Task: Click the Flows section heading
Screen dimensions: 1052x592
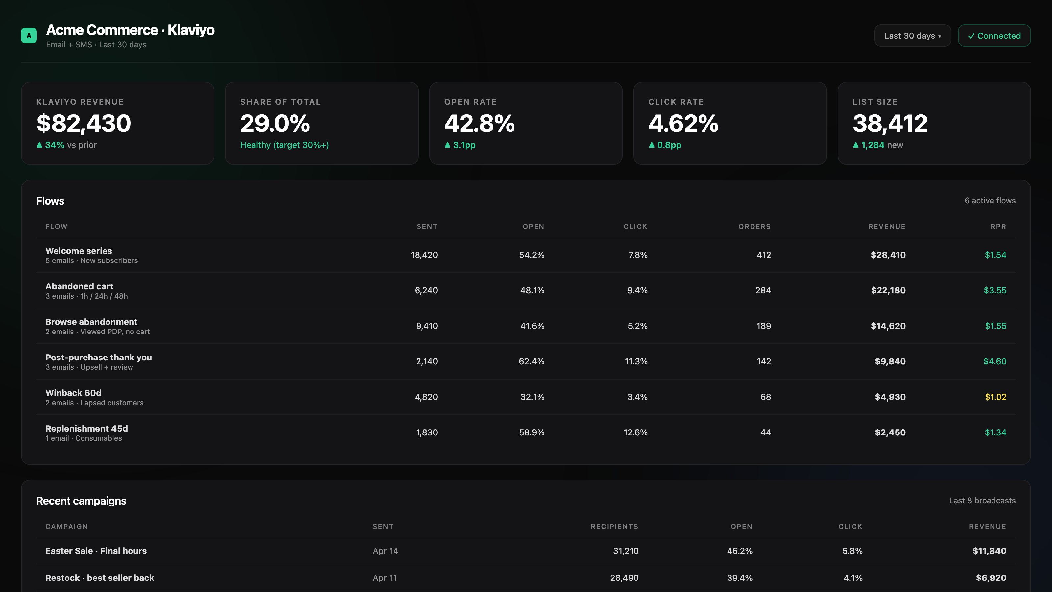Action: [50, 201]
